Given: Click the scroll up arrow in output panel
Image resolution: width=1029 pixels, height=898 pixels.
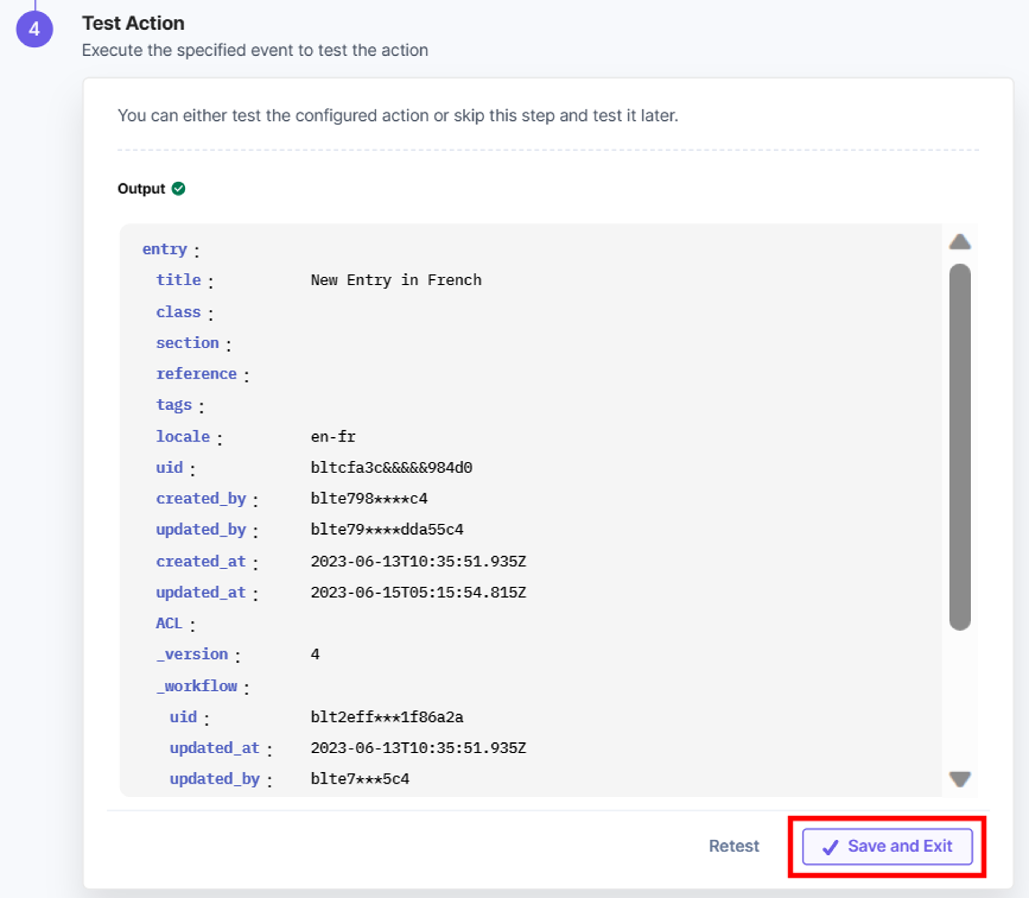Looking at the screenshot, I should click(959, 242).
